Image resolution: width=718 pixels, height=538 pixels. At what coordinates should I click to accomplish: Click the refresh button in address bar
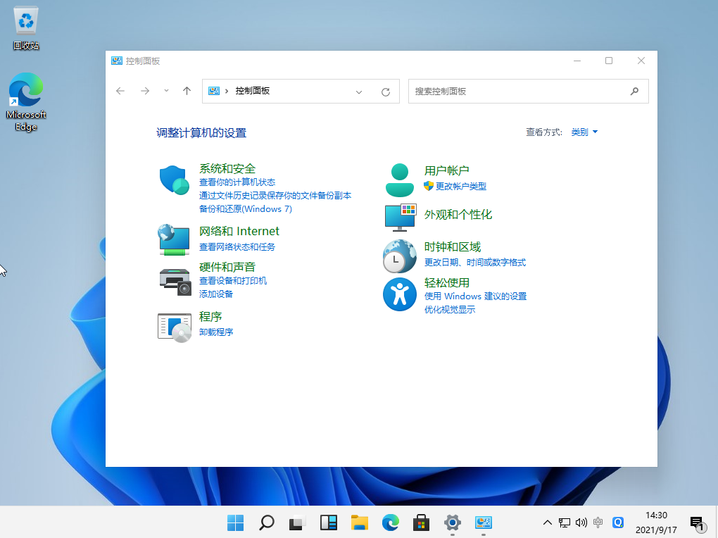(385, 92)
